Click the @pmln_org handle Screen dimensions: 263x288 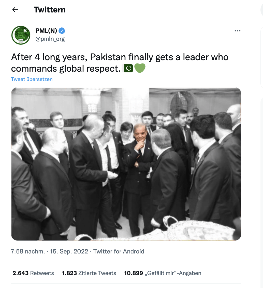50,39
